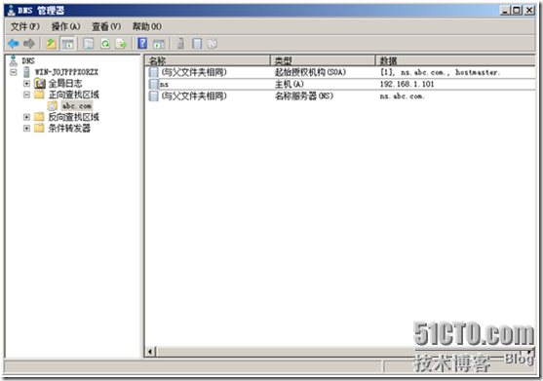Image resolution: width=543 pixels, height=381 pixels.
Task: Collapse the WIN-JOJPPPXORZX server node
Action: pyautogui.click(x=14, y=72)
